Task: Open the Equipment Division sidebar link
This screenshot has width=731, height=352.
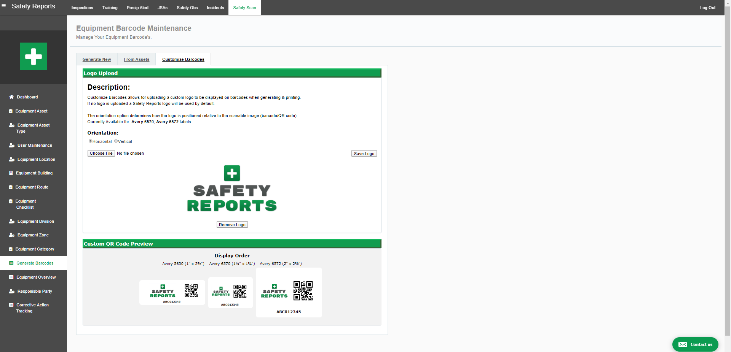Action: pos(36,221)
